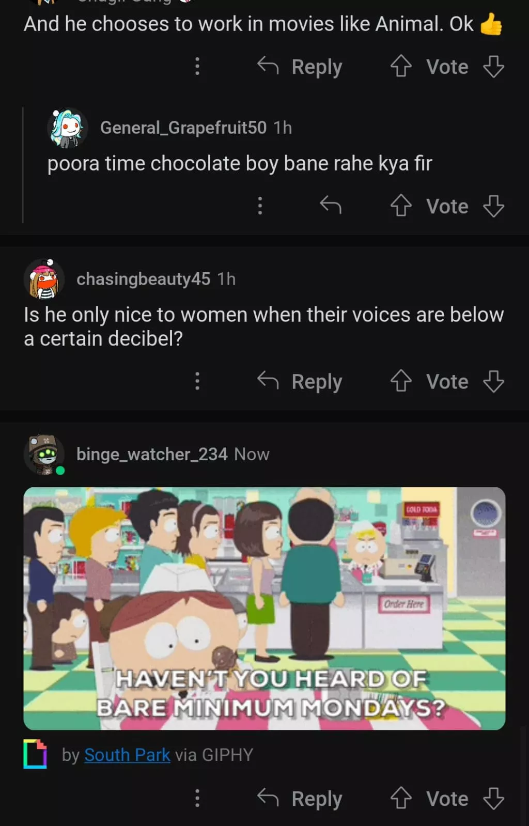The width and height of the screenshot is (529, 826).
Task: Tap the GIPHY logo icon
Action: (35, 754)
